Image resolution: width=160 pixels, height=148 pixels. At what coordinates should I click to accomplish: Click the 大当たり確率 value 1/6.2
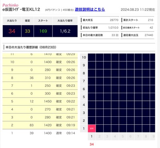click(x=65, y=31)
